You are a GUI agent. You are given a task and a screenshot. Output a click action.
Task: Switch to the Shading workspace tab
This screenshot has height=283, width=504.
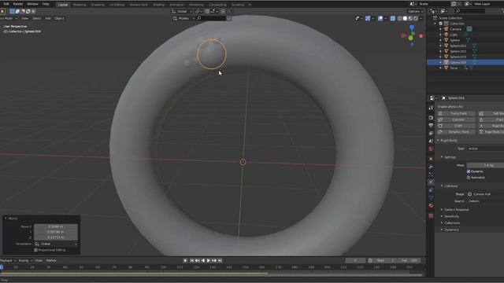(x=158, y=5)
